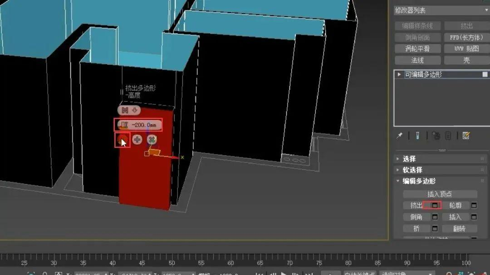490x275 pixels.
Task: Click the grip icon on 编辑多边形 rollout
Action: pos(482,181)
